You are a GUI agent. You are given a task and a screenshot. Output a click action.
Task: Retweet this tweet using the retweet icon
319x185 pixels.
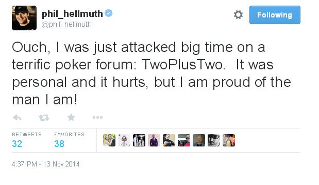pyautogui.click(x=44, y=118)
